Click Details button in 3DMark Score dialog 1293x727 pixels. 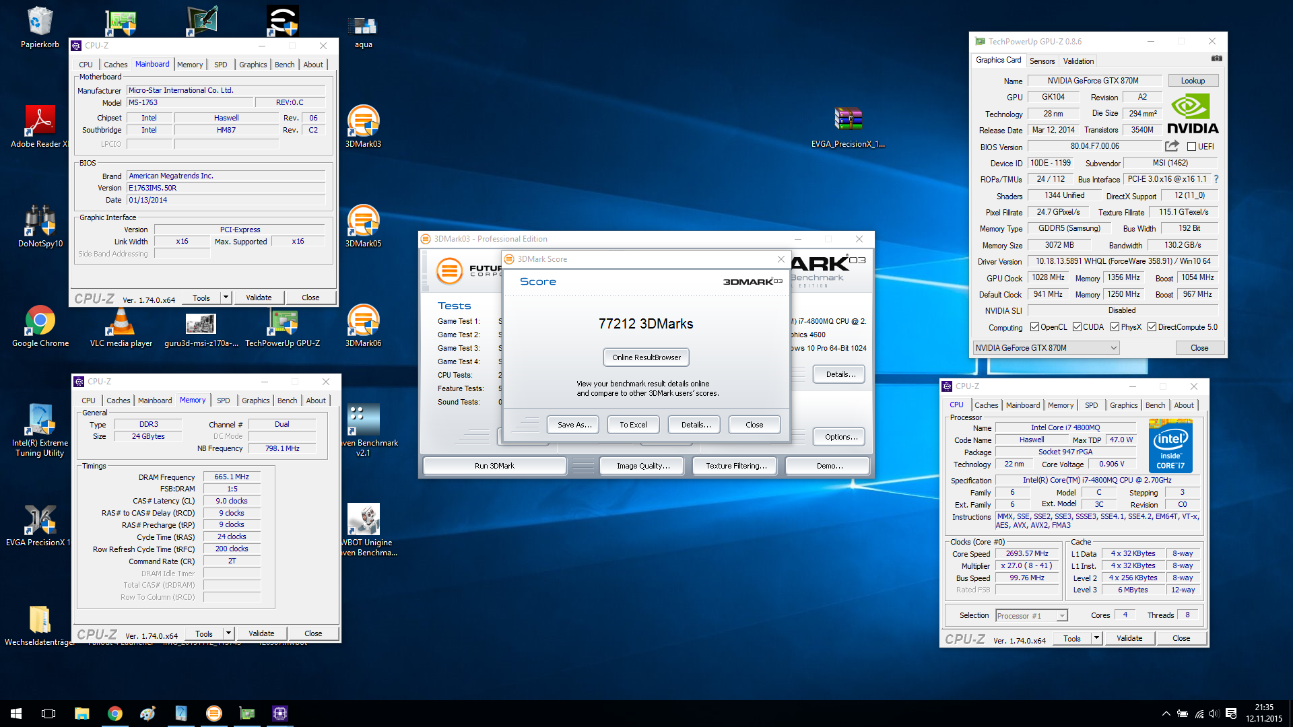coord(695,425)
